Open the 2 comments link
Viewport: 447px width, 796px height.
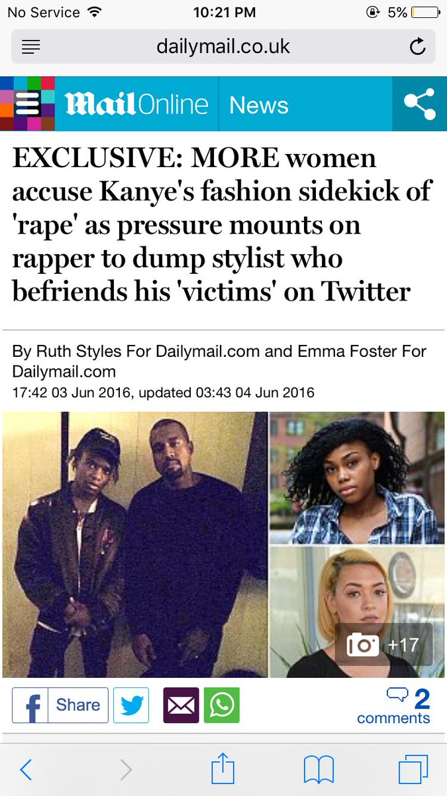pyautogui.click(x=395, y=706)
